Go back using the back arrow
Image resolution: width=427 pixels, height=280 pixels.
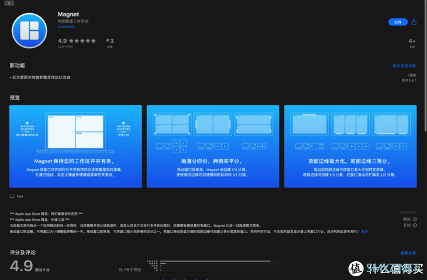point(9,3)
